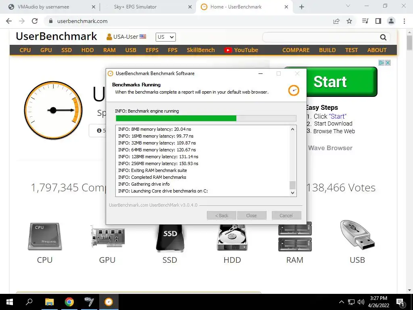Click the GPU graphics card image
The width and height of the screenshot is (413, 310).
[x=107, y=236]
